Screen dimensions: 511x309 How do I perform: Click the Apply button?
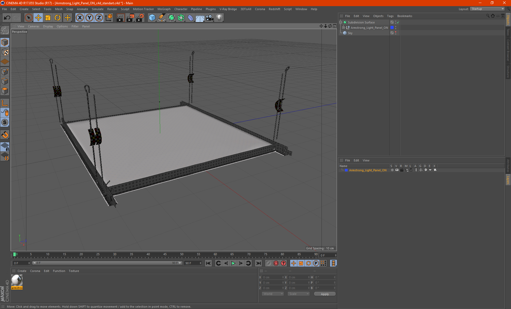[325, 294]
